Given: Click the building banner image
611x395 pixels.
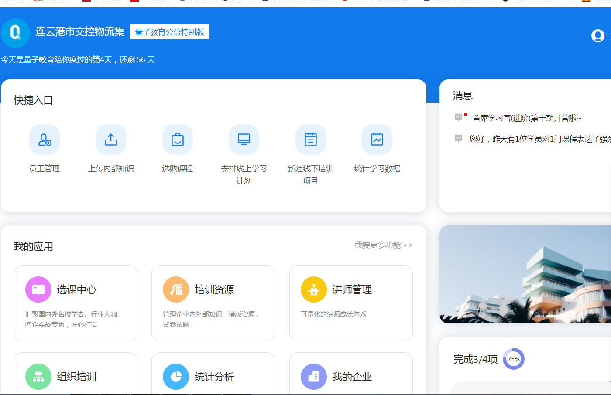Looking at the screenshot, I should coord(525,274).
